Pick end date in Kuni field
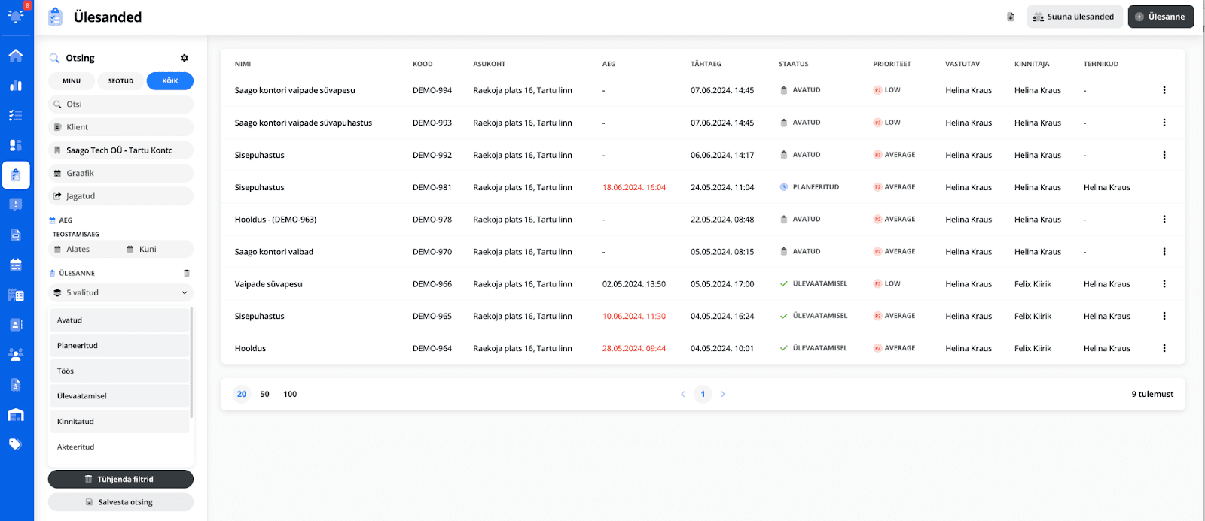Viewport: 1205px width, 521px height. 157,249
